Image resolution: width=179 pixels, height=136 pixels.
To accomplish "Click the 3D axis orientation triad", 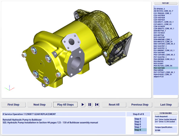I will (9, 88).
